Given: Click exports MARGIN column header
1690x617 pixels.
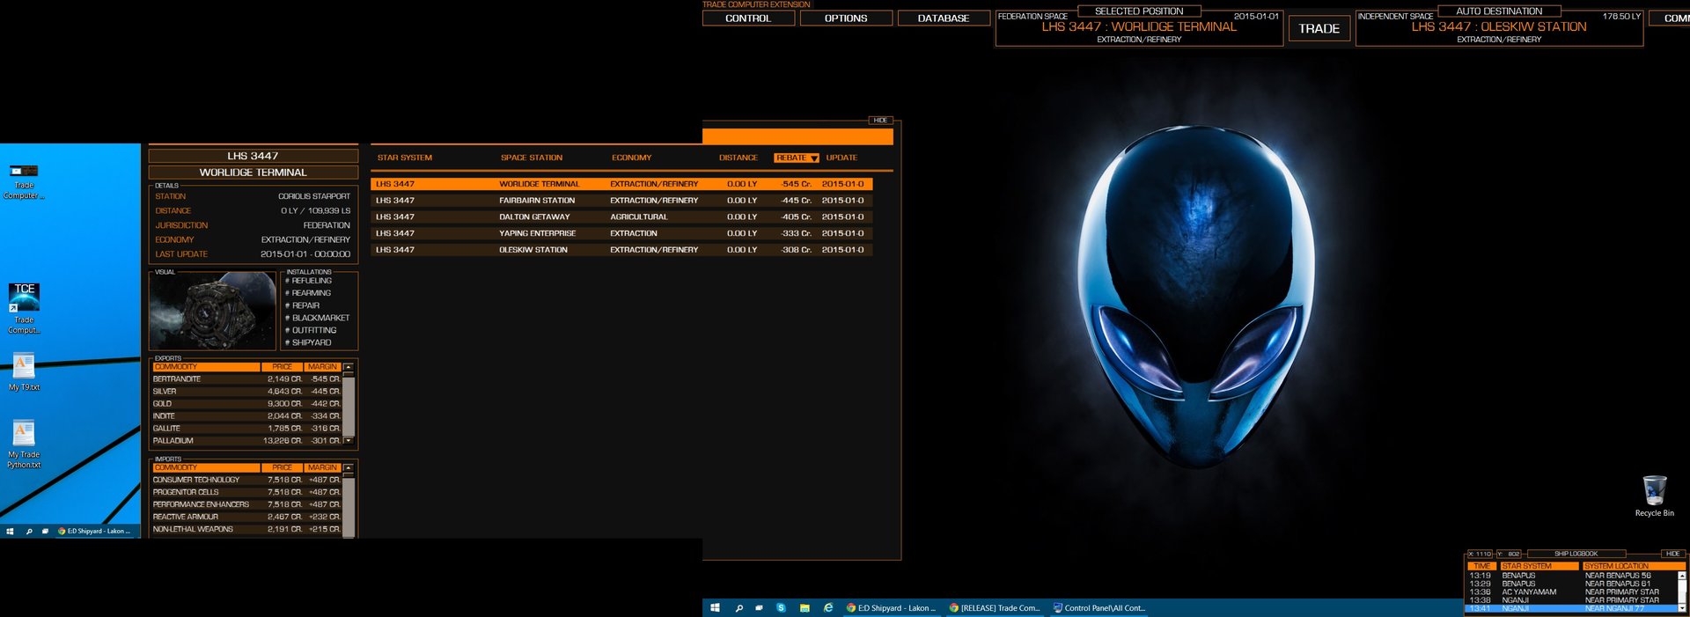Looking at the screenshot, I should [x=322, y=367].
